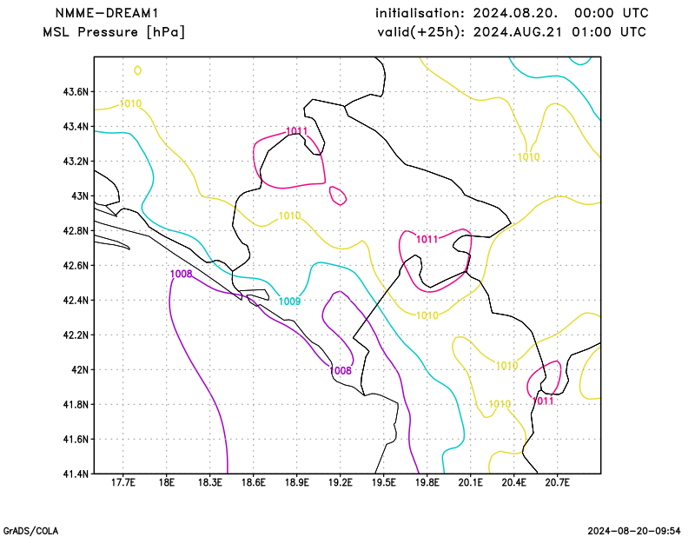Click the 18E longitude label
The image size is (695, 537).
coord(167,482)
